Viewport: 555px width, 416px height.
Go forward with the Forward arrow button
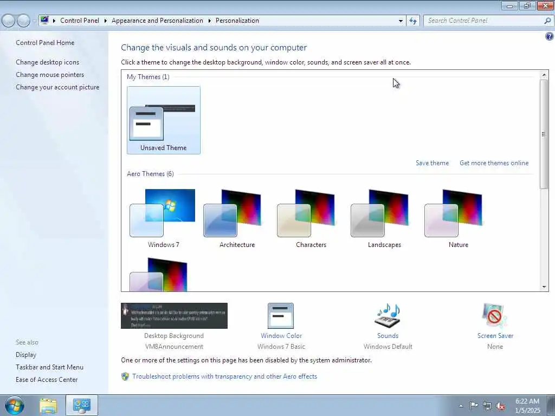tap(23, 21)
